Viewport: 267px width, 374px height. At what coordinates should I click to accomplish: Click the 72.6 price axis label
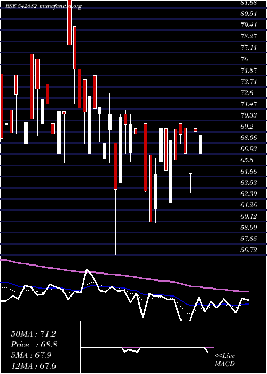[x=247, y=93]
